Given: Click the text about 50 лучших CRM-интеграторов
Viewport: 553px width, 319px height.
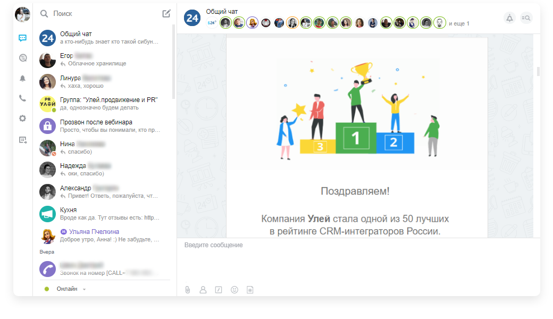Looking at the screenshot, I should 355,225.
